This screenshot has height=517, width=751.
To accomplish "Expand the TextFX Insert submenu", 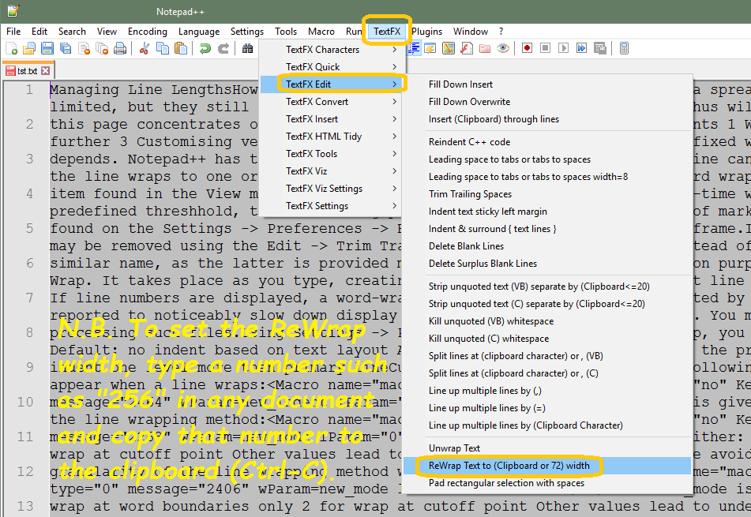I will [332, 119].
